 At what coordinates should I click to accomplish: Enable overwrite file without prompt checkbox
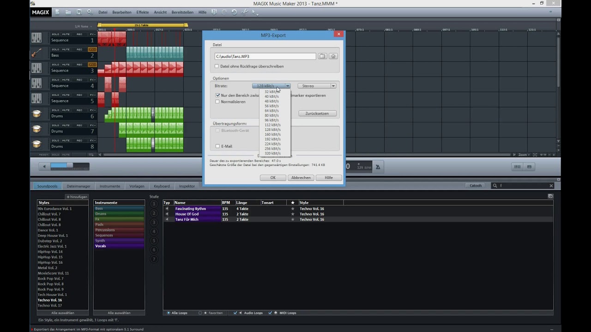click(217, 66)
